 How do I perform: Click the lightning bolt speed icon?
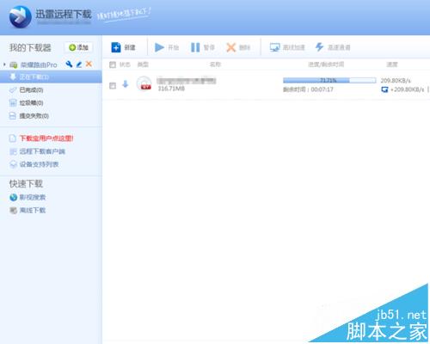[319, 47]
